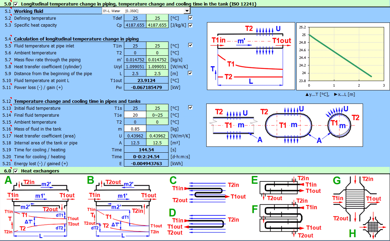This screenshot has width=390, height=241.
Task: Toggle Distance from pipe beginning checkbox
Action: pos(190,73)
